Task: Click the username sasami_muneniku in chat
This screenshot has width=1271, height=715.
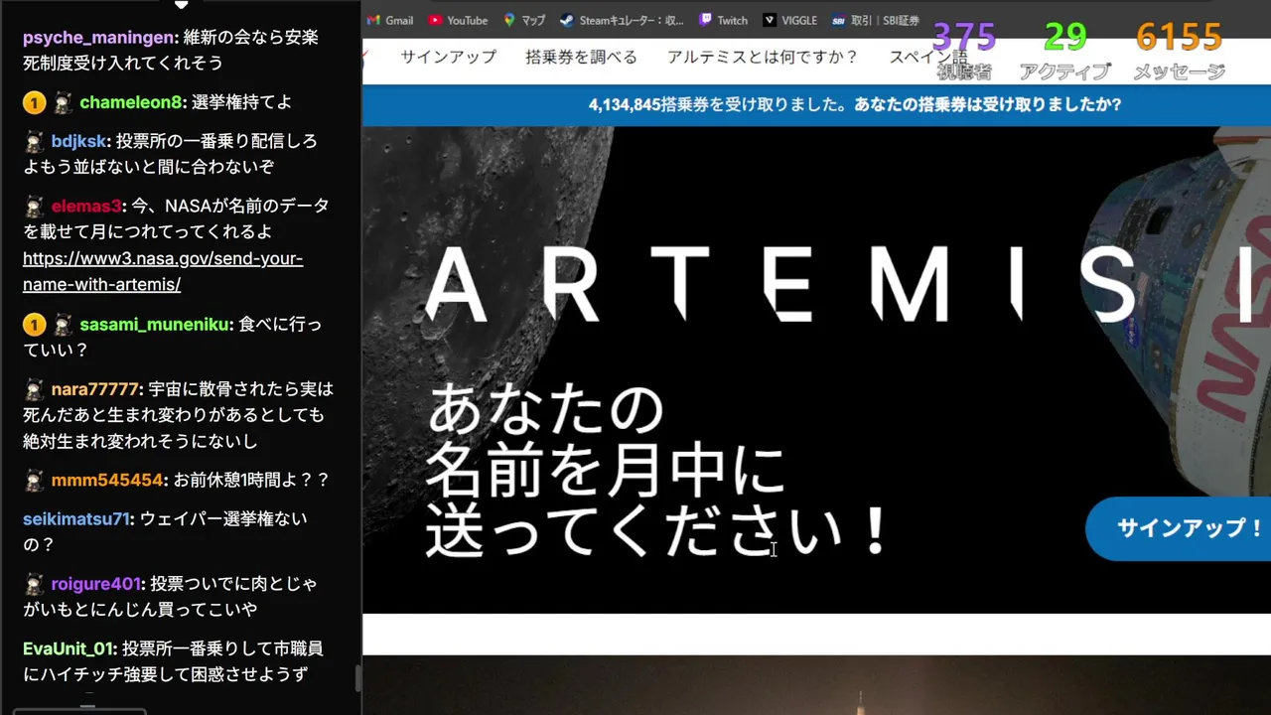Action: pos(156,325)
